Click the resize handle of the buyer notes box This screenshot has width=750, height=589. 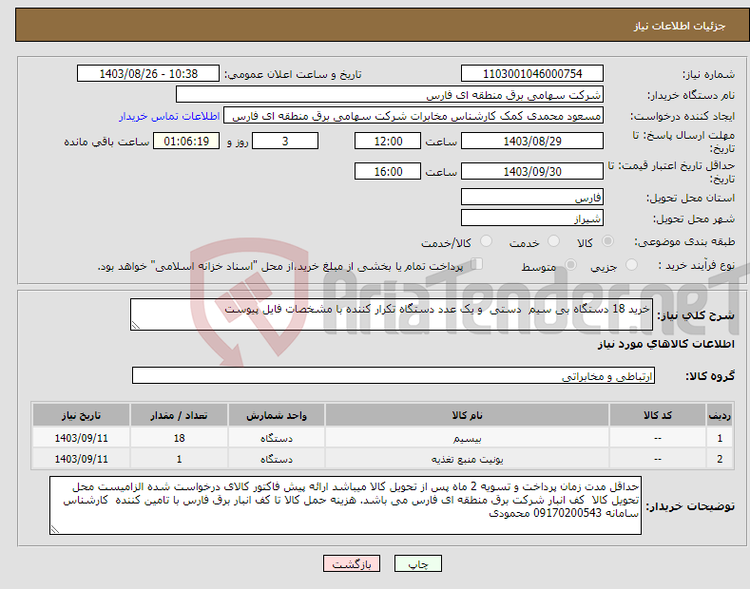point(55,529)
